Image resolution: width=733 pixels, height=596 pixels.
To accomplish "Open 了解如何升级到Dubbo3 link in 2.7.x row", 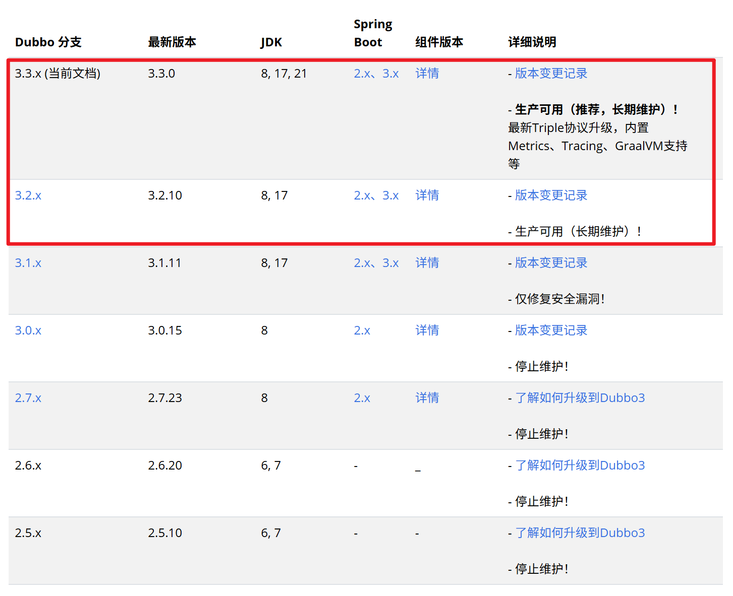I will (x=580, y=398).
